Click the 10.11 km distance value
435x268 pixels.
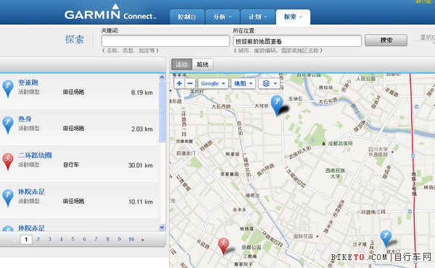(x=141, y=202)
